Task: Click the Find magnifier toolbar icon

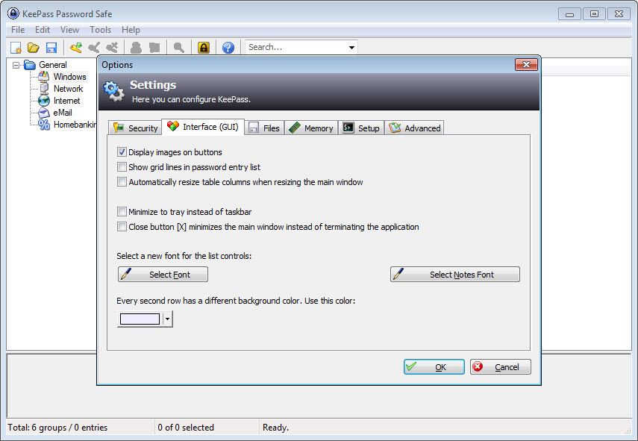Action: tap(178, 48)
